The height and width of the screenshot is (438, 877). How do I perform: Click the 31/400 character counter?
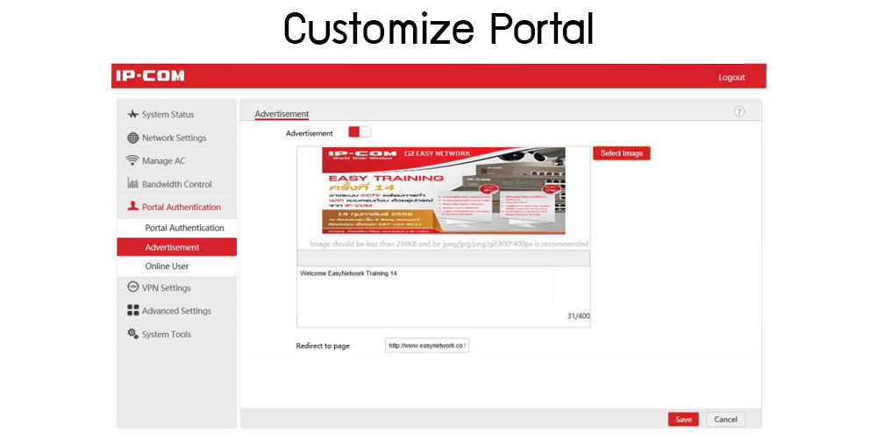(x=578, y=316)
